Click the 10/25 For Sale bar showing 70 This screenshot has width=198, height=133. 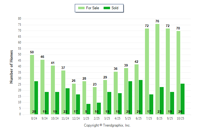178,73
